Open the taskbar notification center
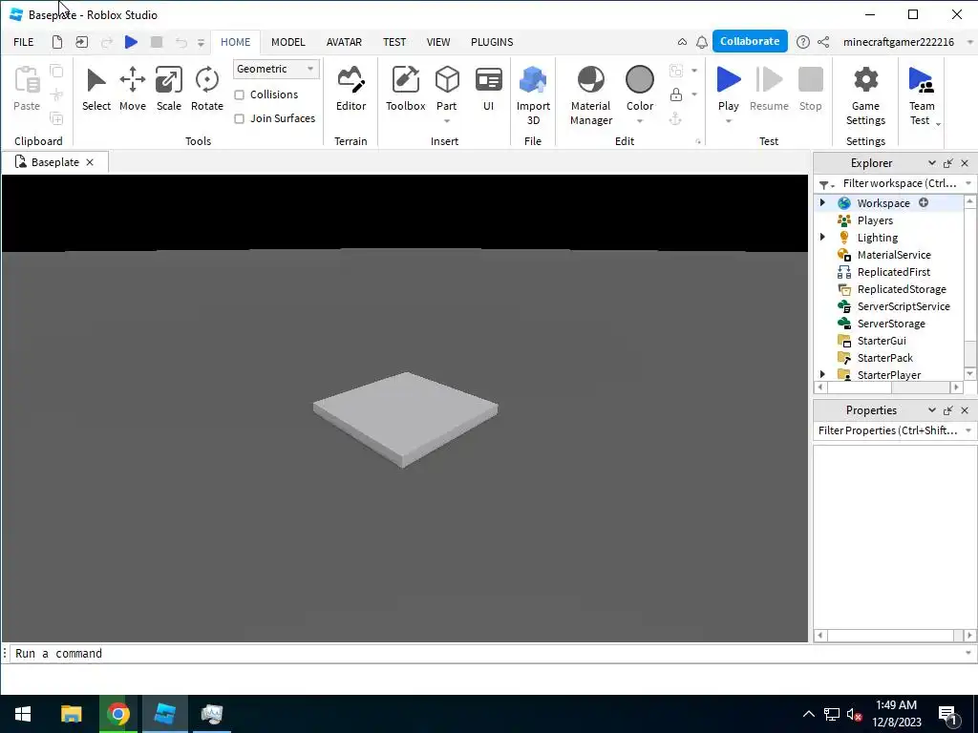The height and width of the screenshot is (733, 978). coord(948,714)
